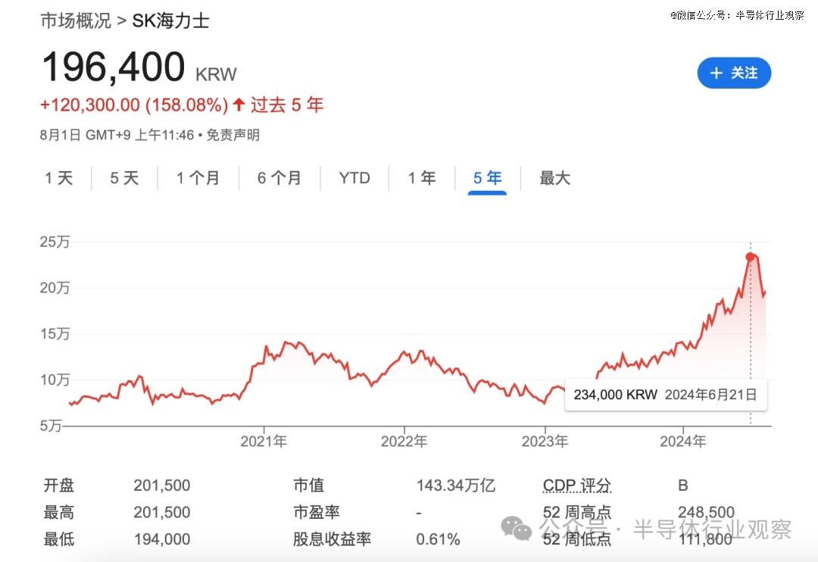Image resolution: width=818 pixels, height=562 pixels.
Task: Click the 20万 y-axis label
Action: click(55, 288)
